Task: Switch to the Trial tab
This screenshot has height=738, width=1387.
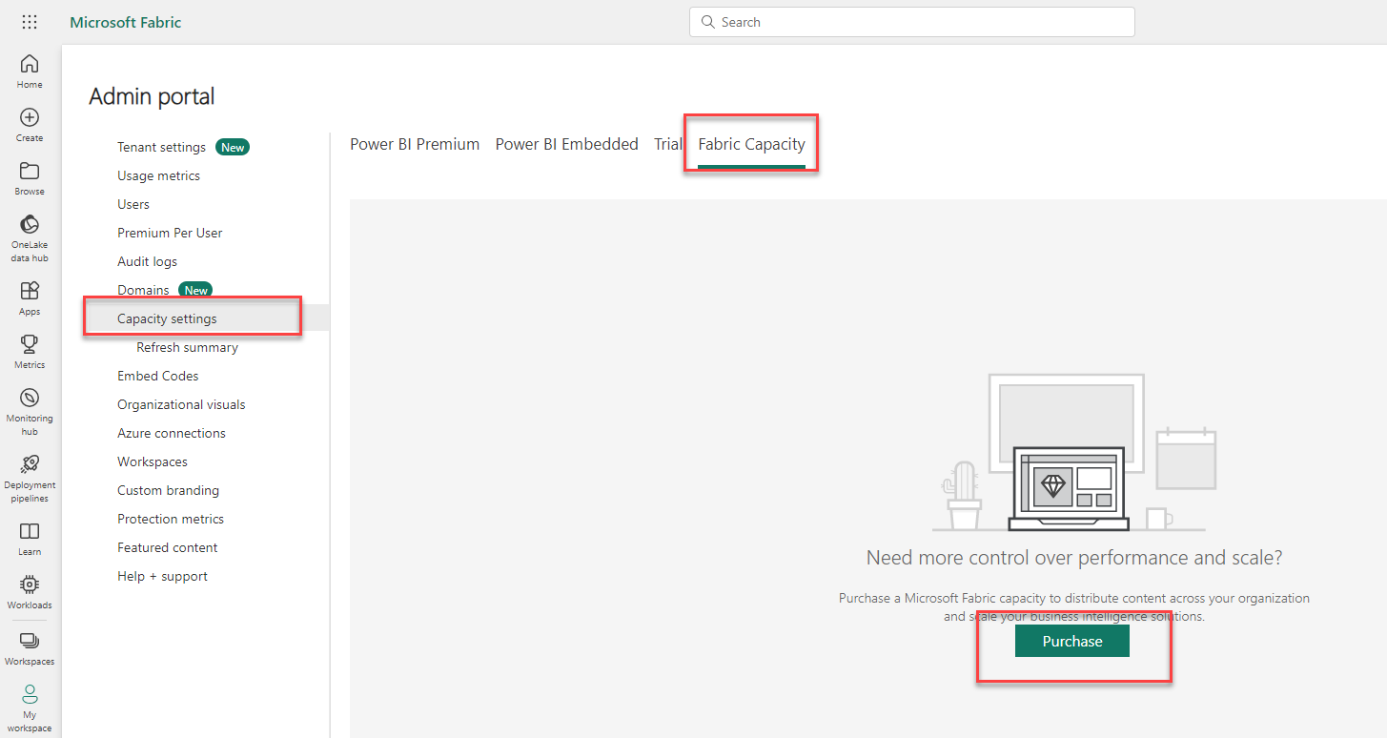Action: pos(667,144)
